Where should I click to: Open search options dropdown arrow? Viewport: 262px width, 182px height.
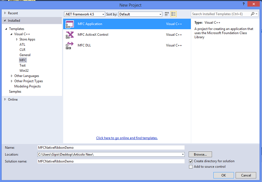[x=257, y=14]
